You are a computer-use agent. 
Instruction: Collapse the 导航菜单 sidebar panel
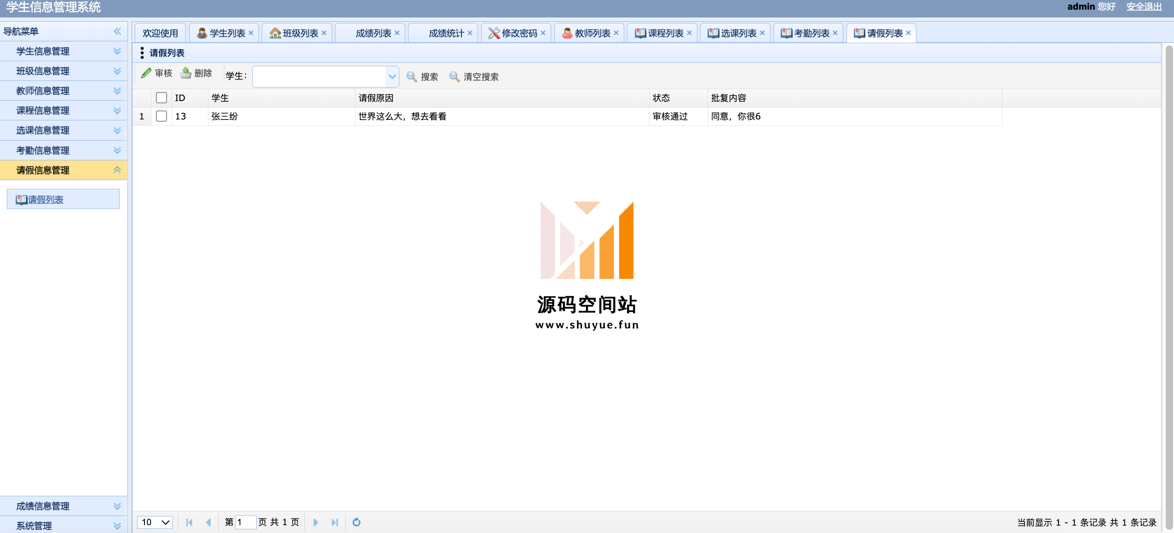pyautogui.click(x=117, y=31)
